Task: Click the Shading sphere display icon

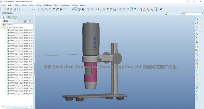Action: coord(83,9)
